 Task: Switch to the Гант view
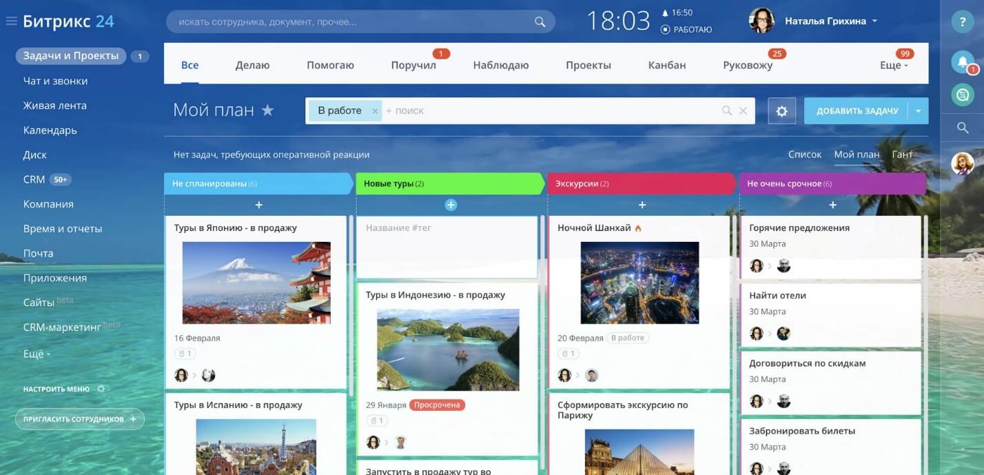(902, 154)
